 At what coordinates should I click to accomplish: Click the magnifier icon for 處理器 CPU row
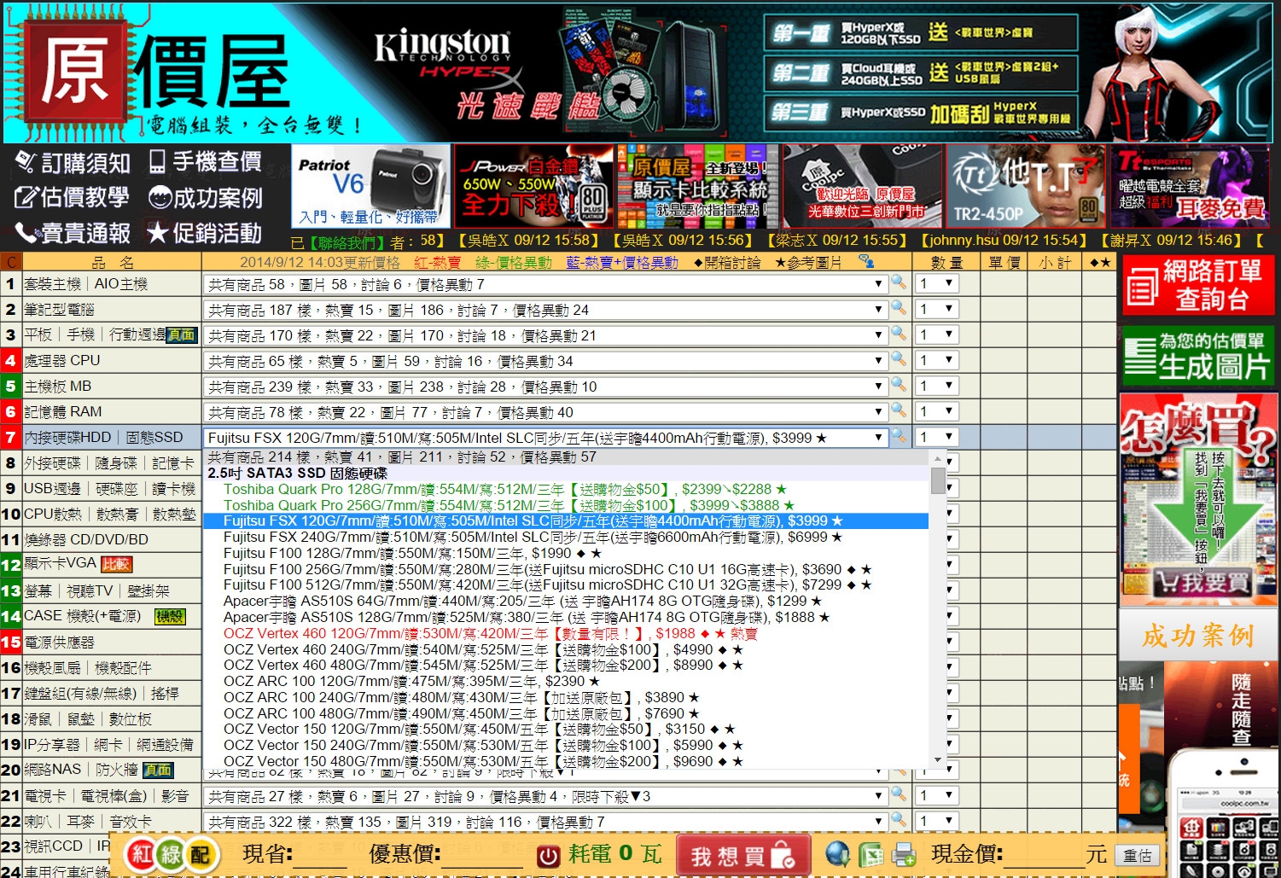(x=899, y=359)
